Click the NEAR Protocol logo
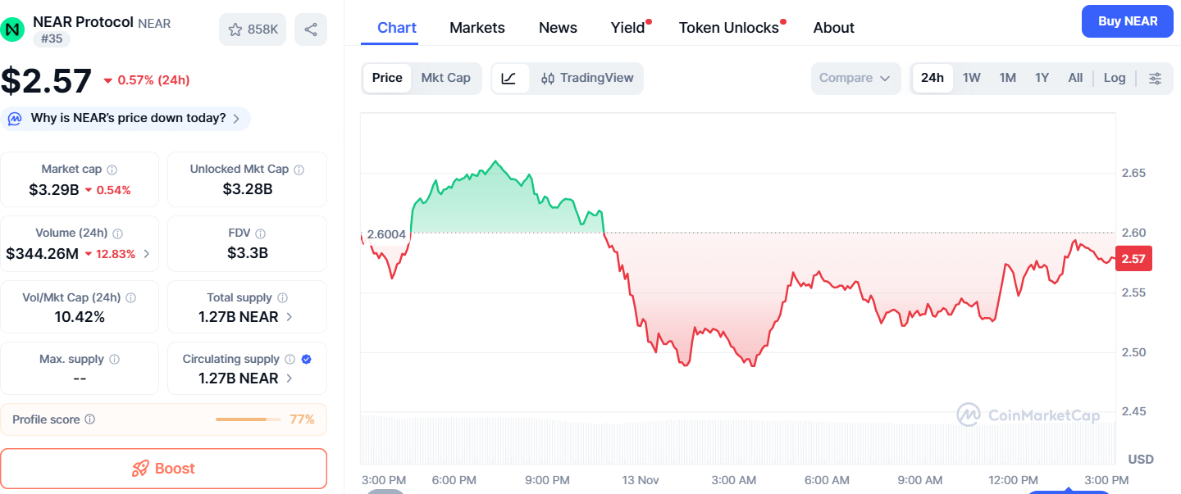Screen dimensions: 1181x494 12,29
